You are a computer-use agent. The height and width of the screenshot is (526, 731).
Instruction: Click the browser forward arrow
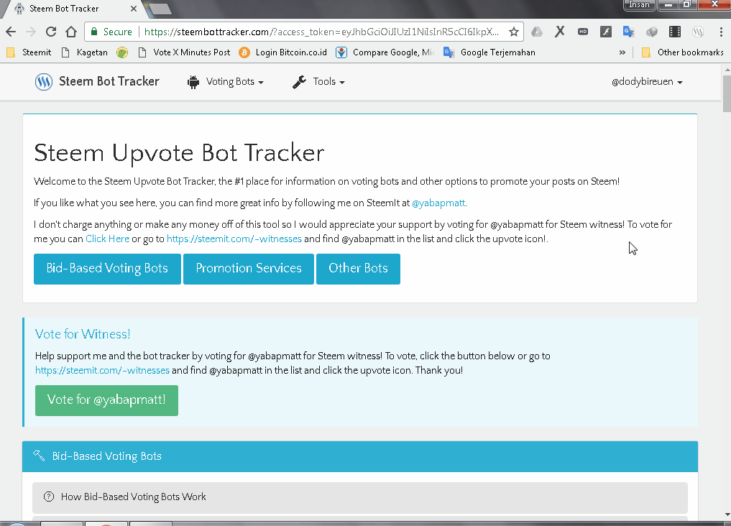(x=31, y=32)
